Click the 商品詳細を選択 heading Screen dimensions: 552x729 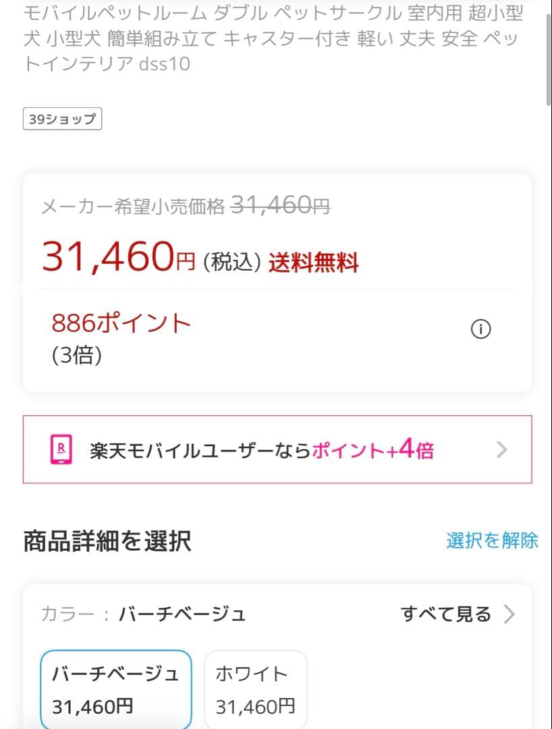pos(107,541)
